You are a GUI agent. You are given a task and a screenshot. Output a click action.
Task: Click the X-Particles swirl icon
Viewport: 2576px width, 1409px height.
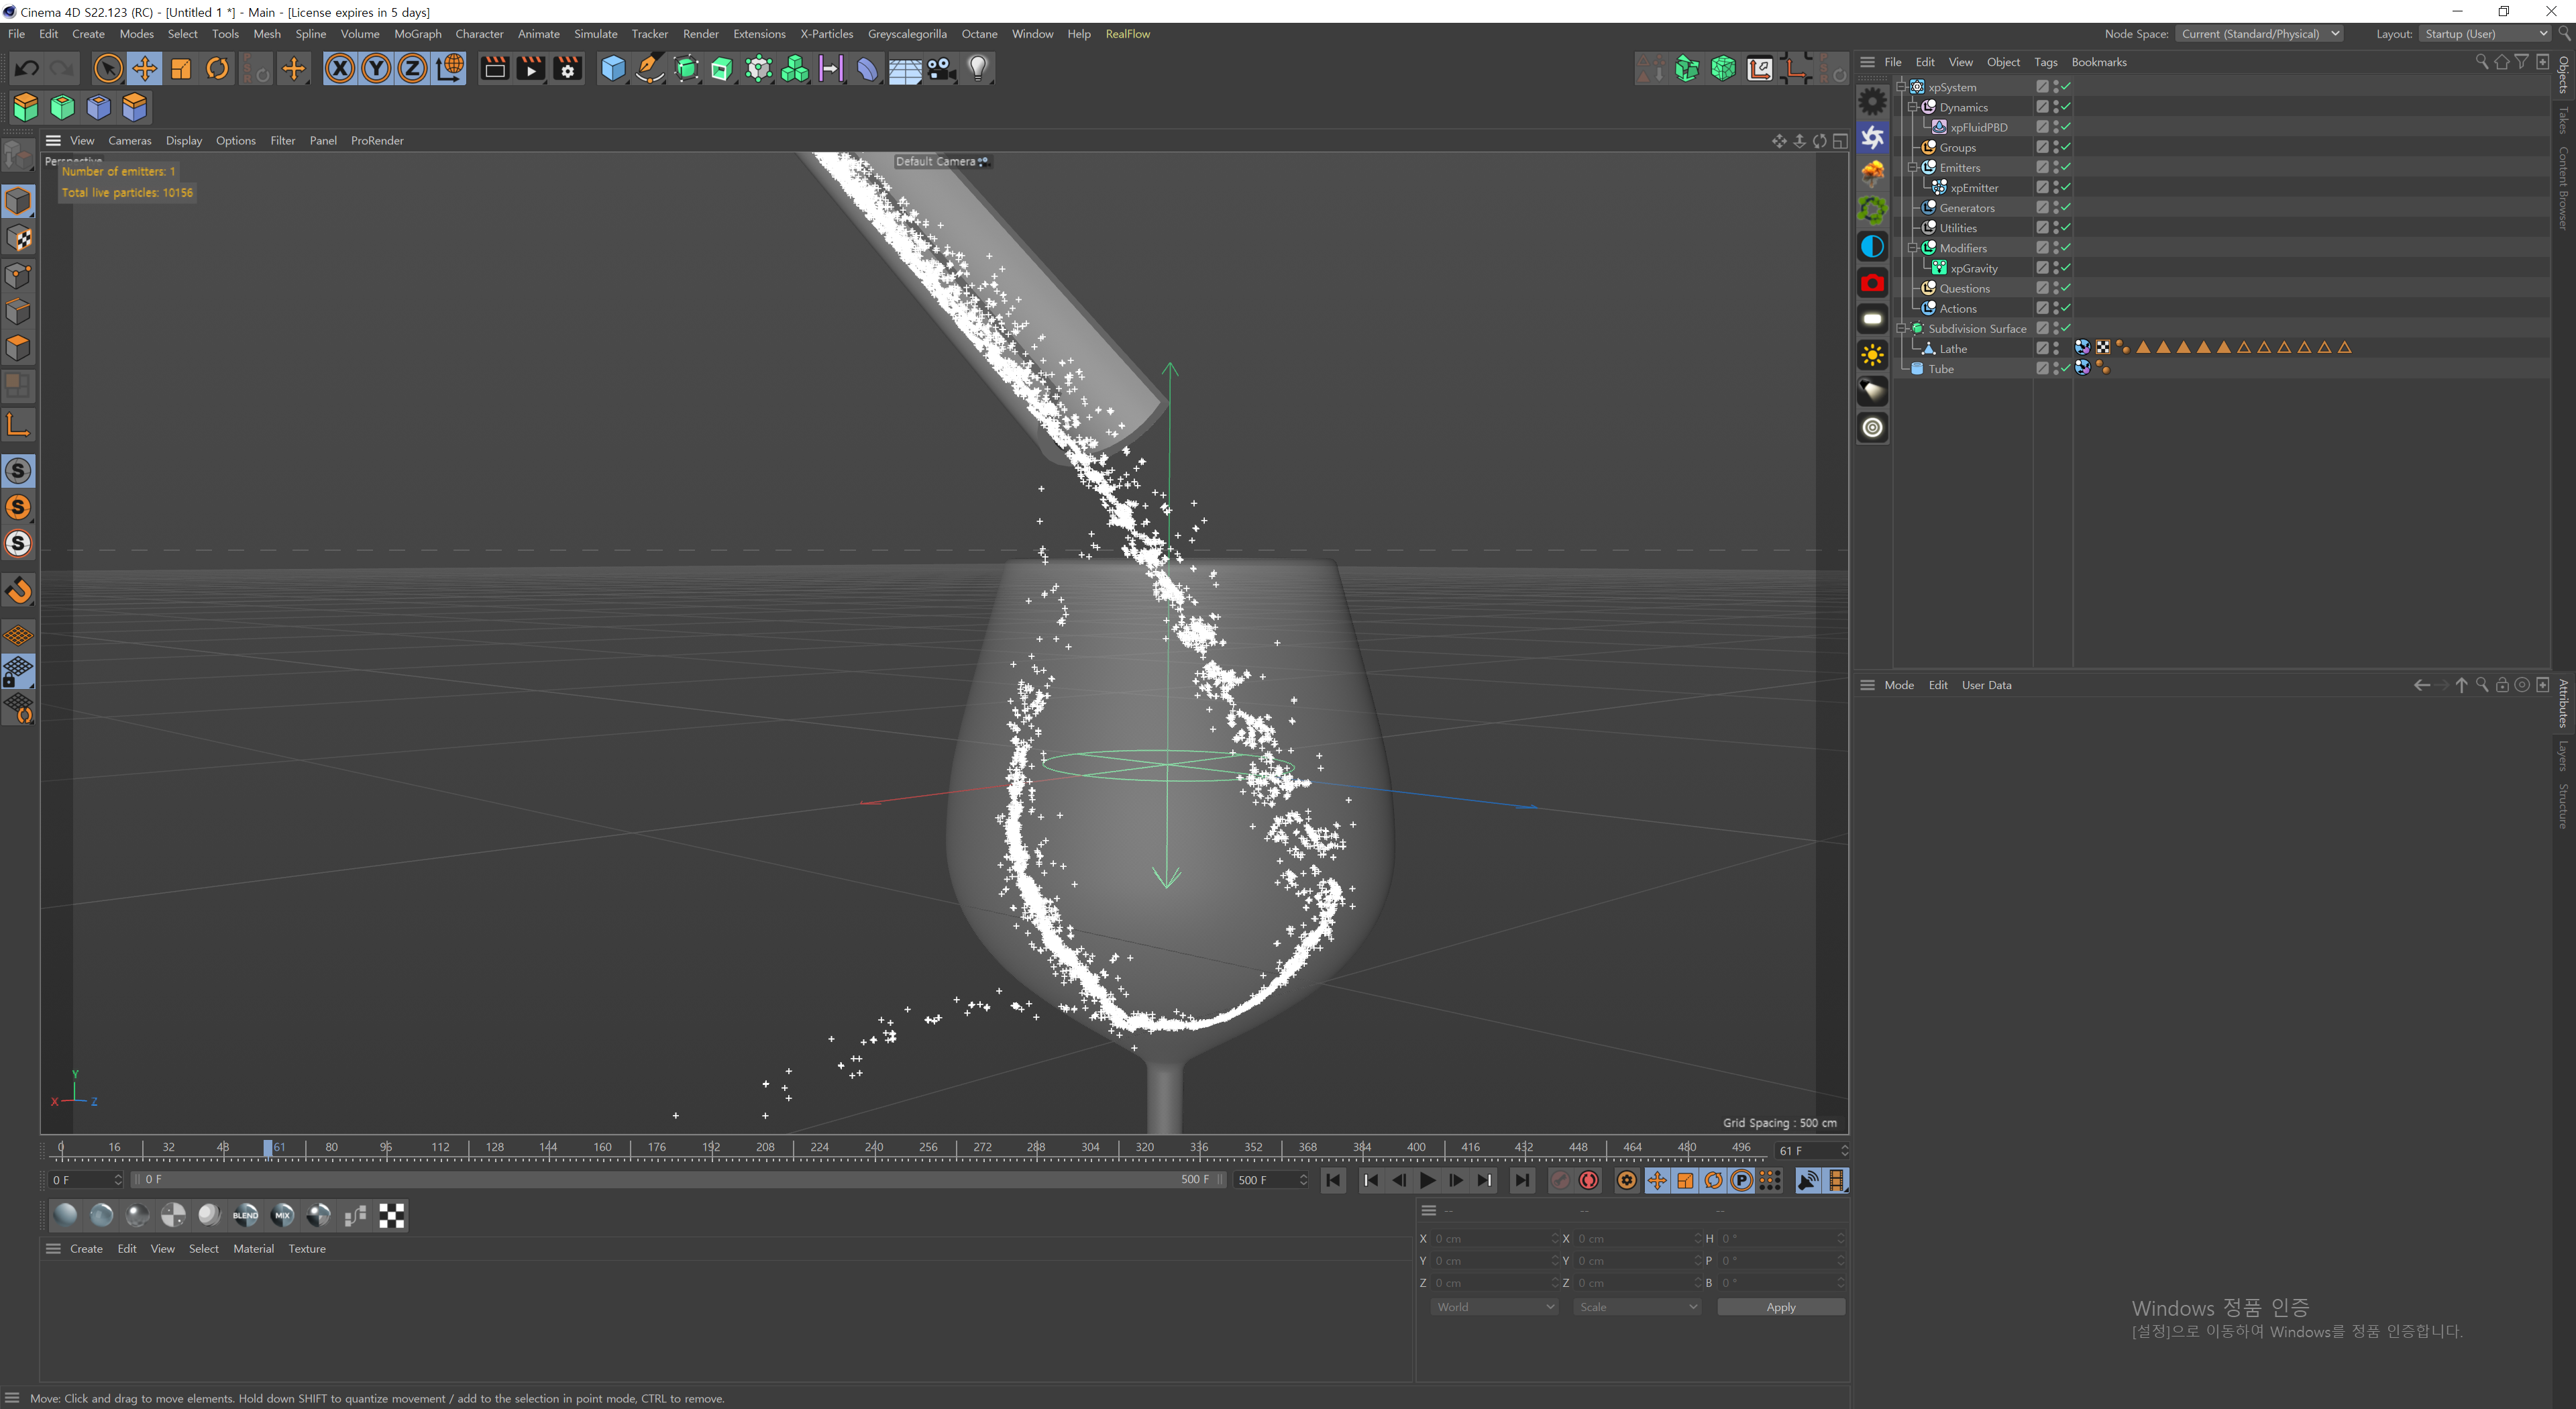[1873, 137]
